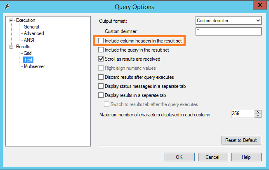Viewport: 269px width, 170px height.
Task: Open the ANSI options page
Action: [29, 40]
